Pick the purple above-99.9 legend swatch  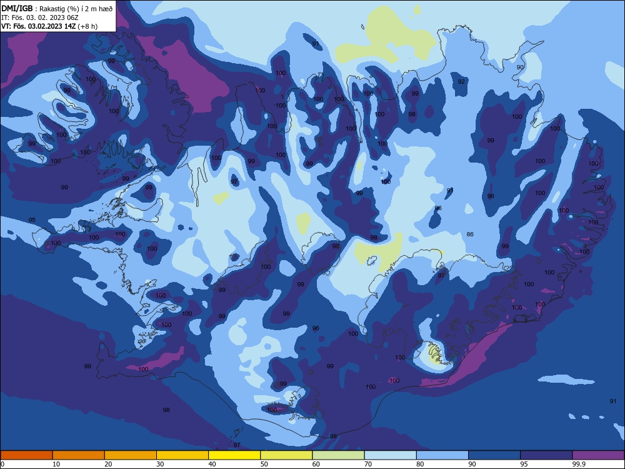coord(598,455)
